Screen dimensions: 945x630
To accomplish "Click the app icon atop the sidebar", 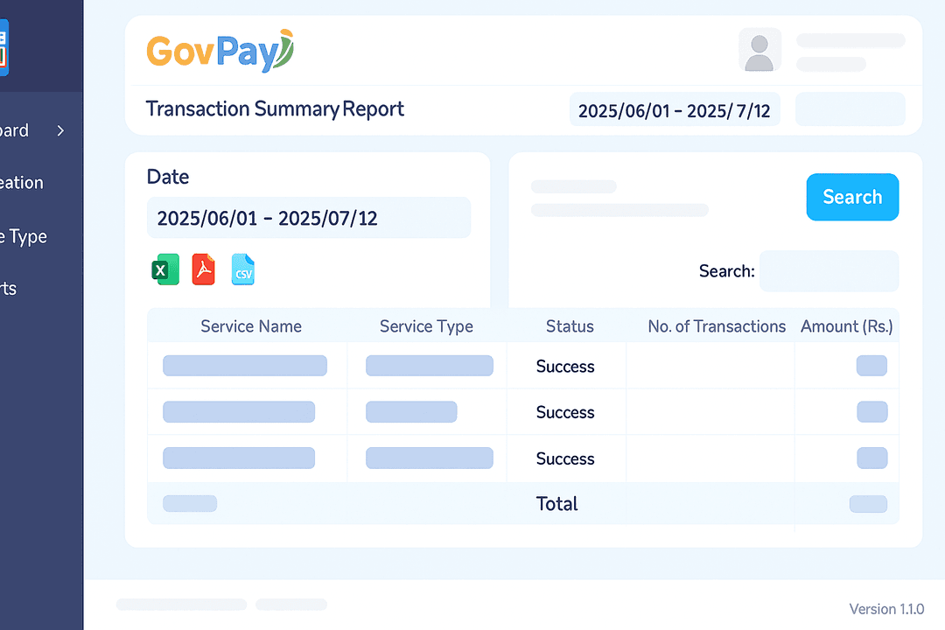I will [x=3, y=49].
